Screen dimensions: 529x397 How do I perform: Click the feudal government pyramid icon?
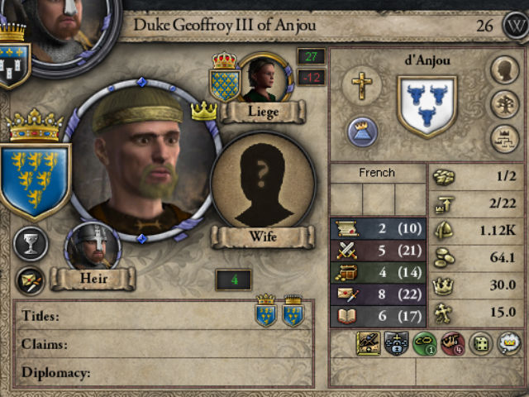[x=362, y=132]
